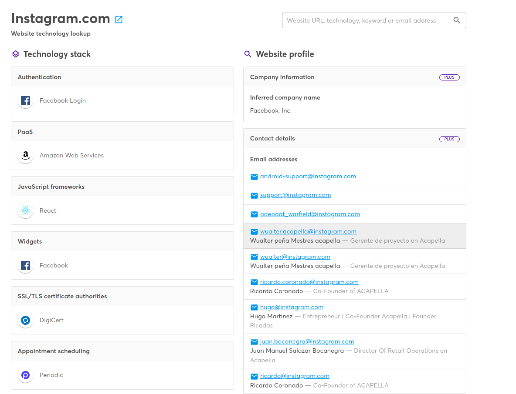The height and width of the screenshot is (394, 516).
Task: Click the search magnifier icon in lookup field
Action: 456,20
